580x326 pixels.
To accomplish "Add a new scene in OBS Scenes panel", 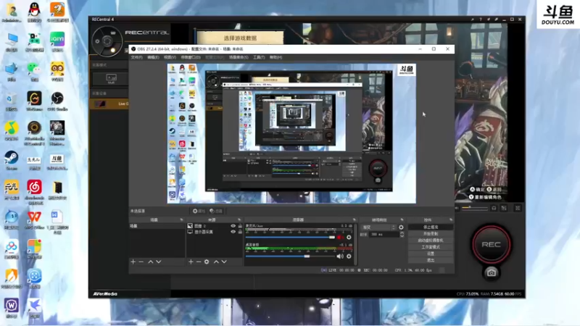I will (133, 262).
